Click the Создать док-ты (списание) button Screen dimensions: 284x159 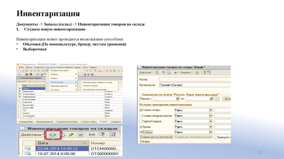156,137
